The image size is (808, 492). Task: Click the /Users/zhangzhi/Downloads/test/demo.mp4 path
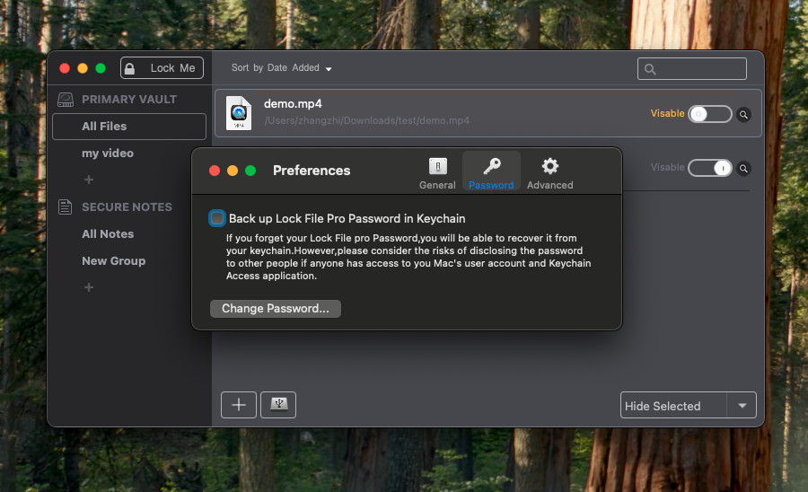click(366, 120)
